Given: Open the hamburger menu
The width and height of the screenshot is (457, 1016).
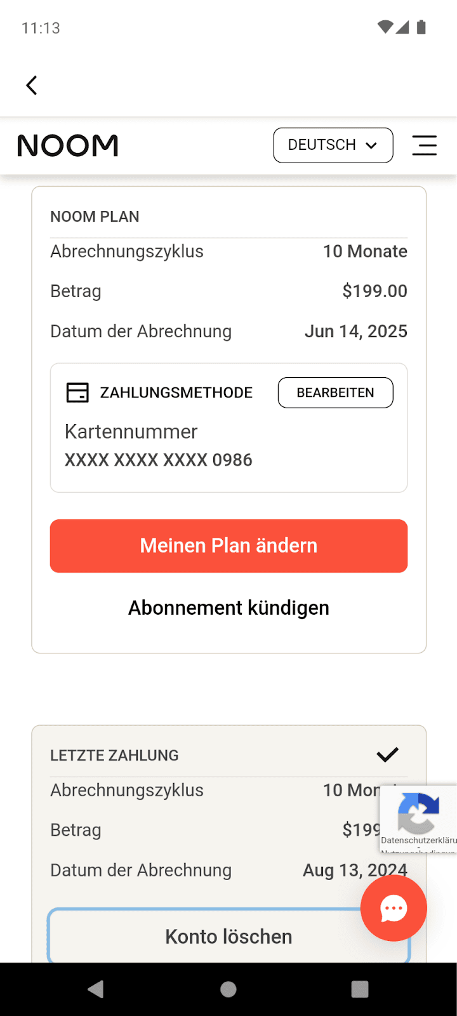Looking at the screenshot, I should (424, 145).
